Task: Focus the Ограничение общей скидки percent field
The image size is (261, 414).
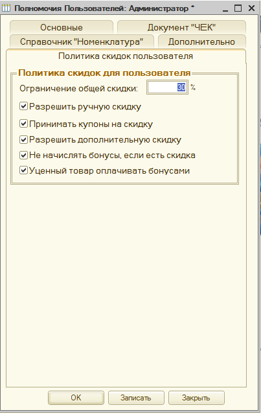Action: click(x=167, y=87)
